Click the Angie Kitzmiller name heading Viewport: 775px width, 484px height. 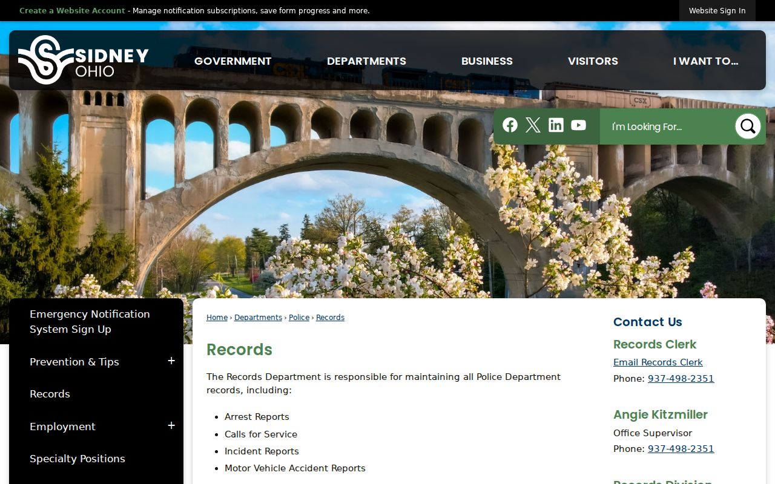660,414
